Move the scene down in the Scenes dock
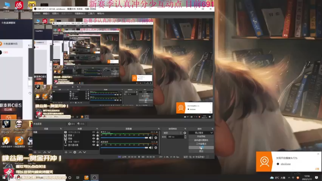322x181 pixels. pos(49,152)
